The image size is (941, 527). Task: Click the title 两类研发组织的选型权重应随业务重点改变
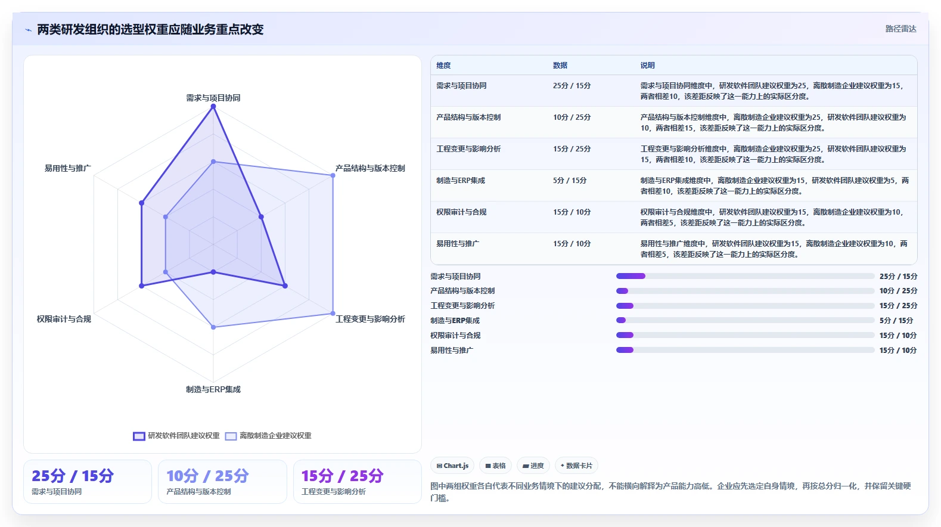[x=150, y=29]
